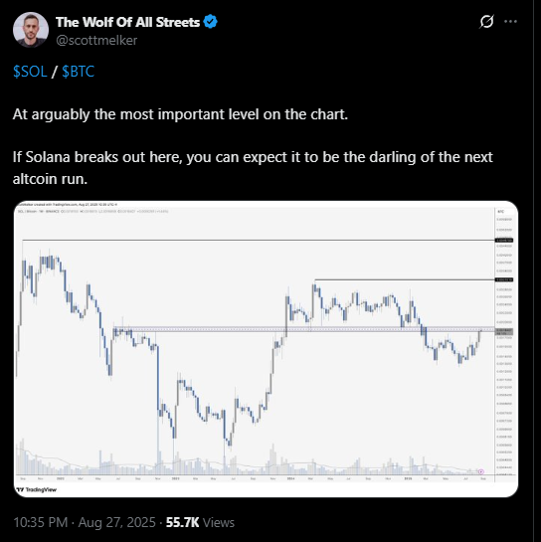Viewport: 541px width, 542px height.
Task: Open the Grok explain-post icon
Action: [486, 22]
